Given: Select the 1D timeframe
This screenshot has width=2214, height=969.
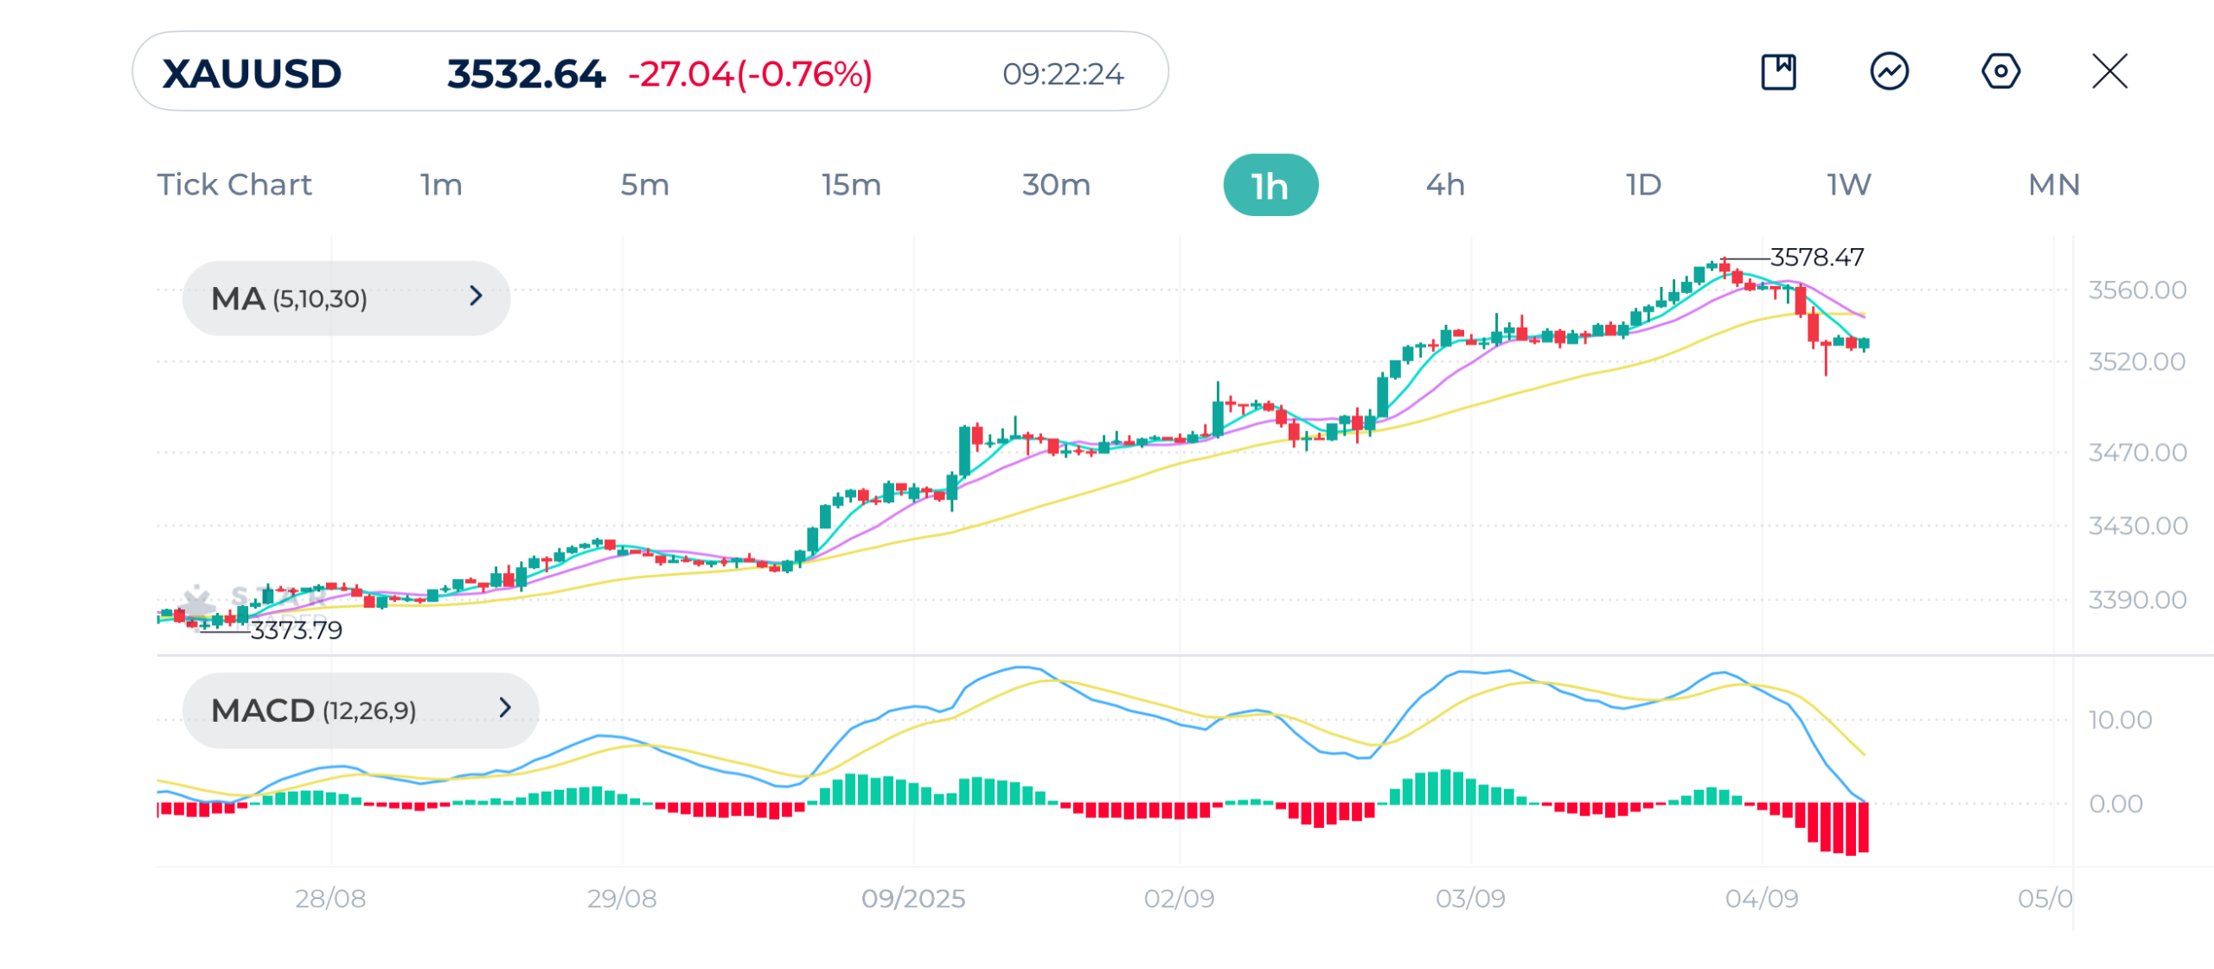Looking at the screenshot, I should 1643,185.
